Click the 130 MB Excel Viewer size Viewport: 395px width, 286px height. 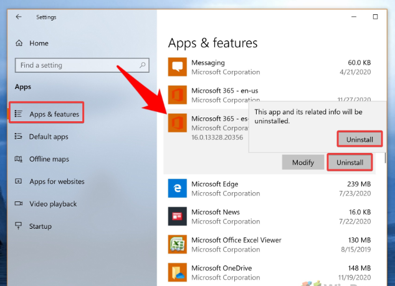click(x=359, y=240)
